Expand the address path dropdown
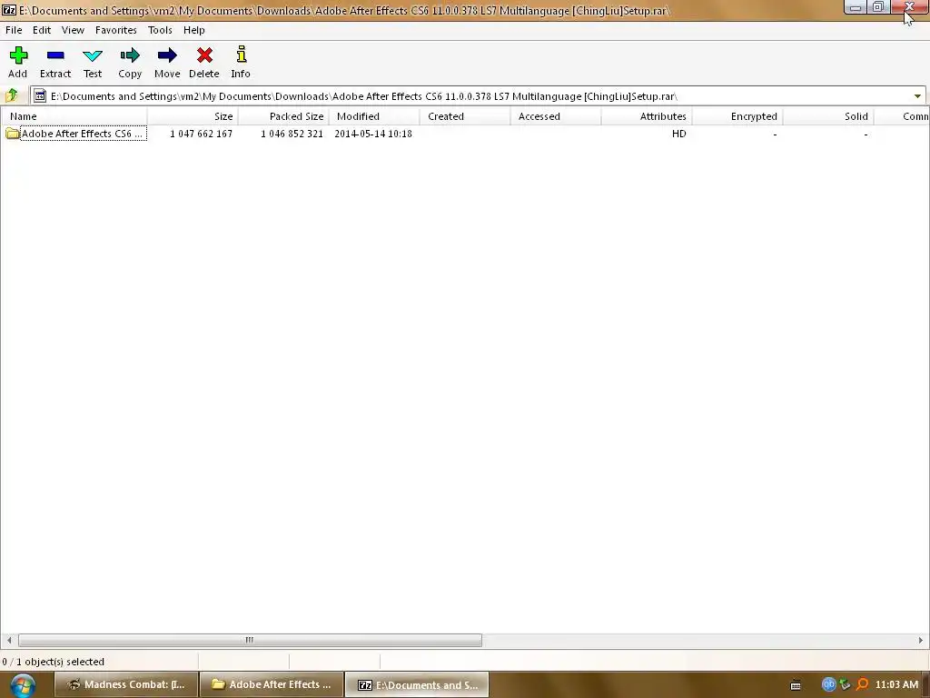This screenshot has width=930, height=698. [x=917, y=96]
